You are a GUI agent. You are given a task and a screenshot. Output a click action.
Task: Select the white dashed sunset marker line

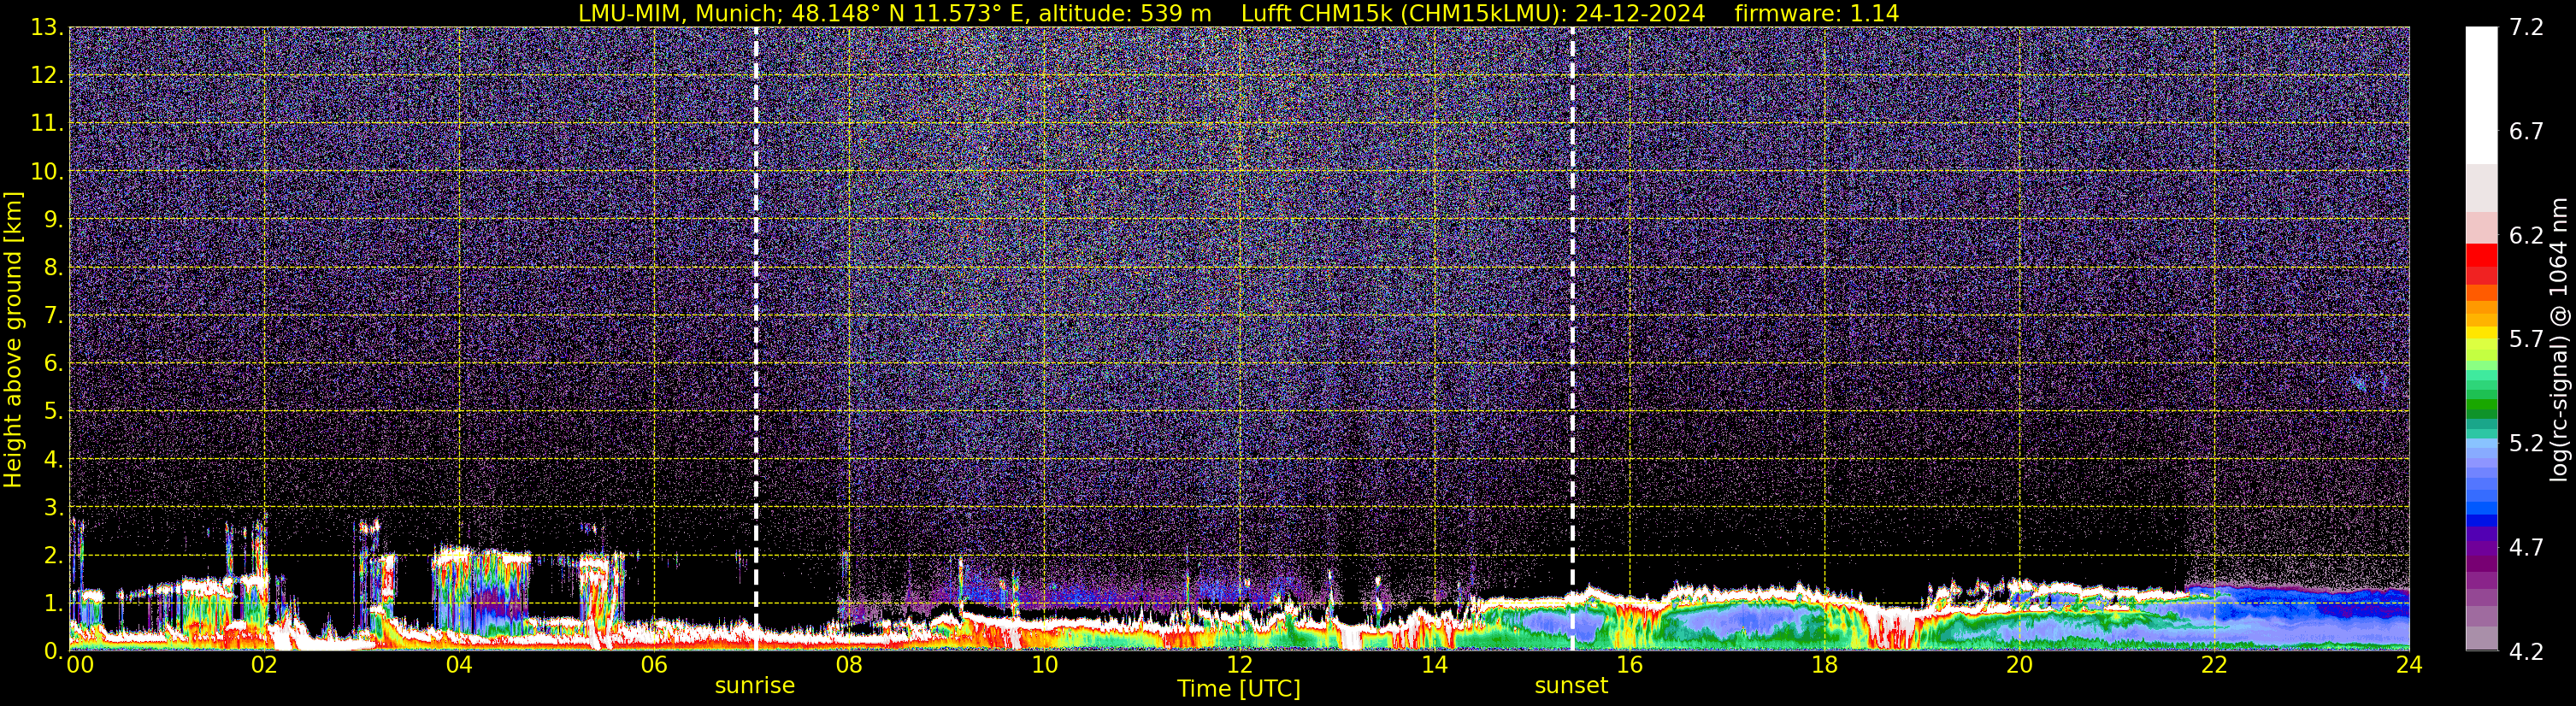1572,338
